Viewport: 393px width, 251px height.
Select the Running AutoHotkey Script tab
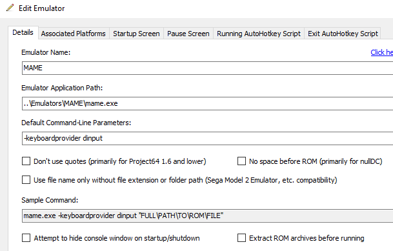click(258, 34)
